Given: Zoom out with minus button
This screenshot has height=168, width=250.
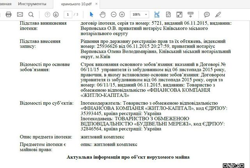Looking at the screenshot, I should point(114,15).
